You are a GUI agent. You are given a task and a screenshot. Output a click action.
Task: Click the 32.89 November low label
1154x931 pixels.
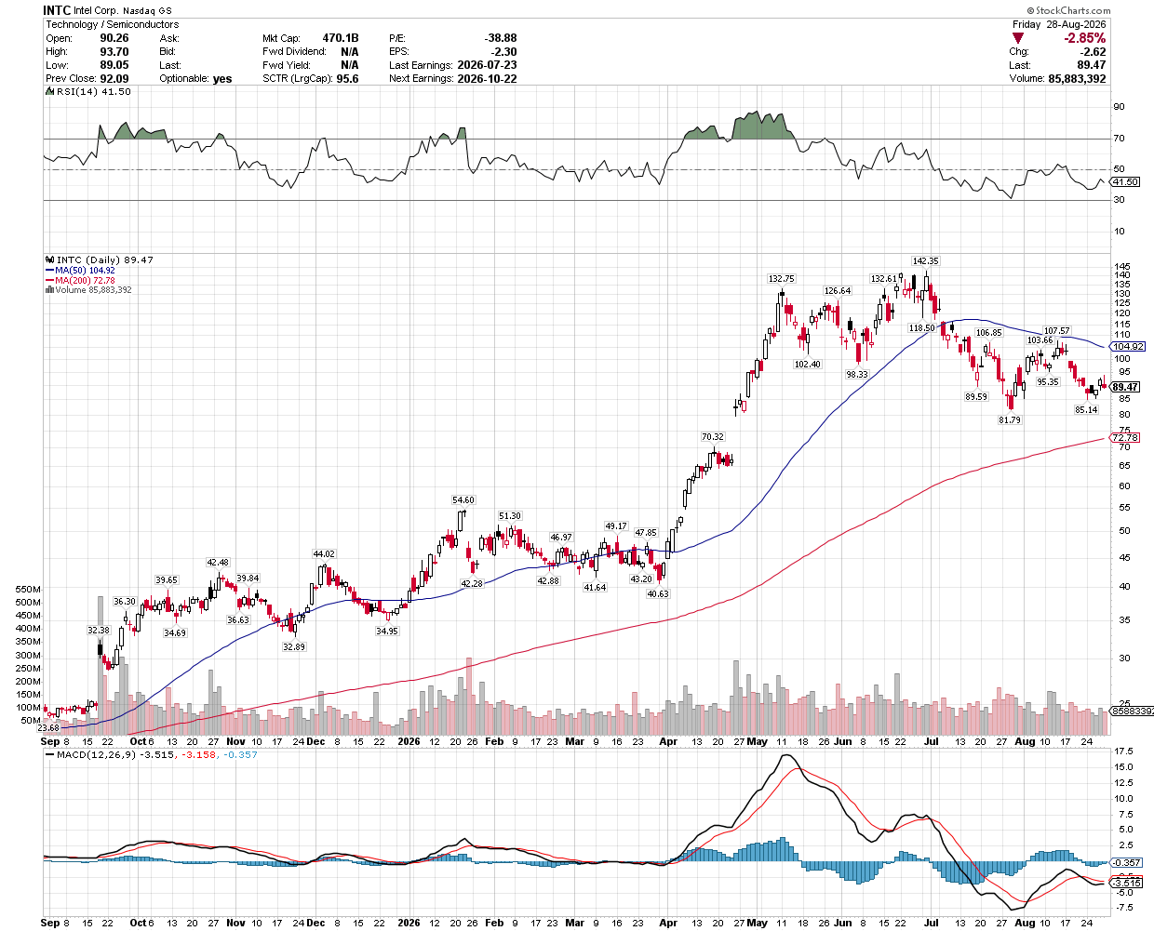pos(293,647)
